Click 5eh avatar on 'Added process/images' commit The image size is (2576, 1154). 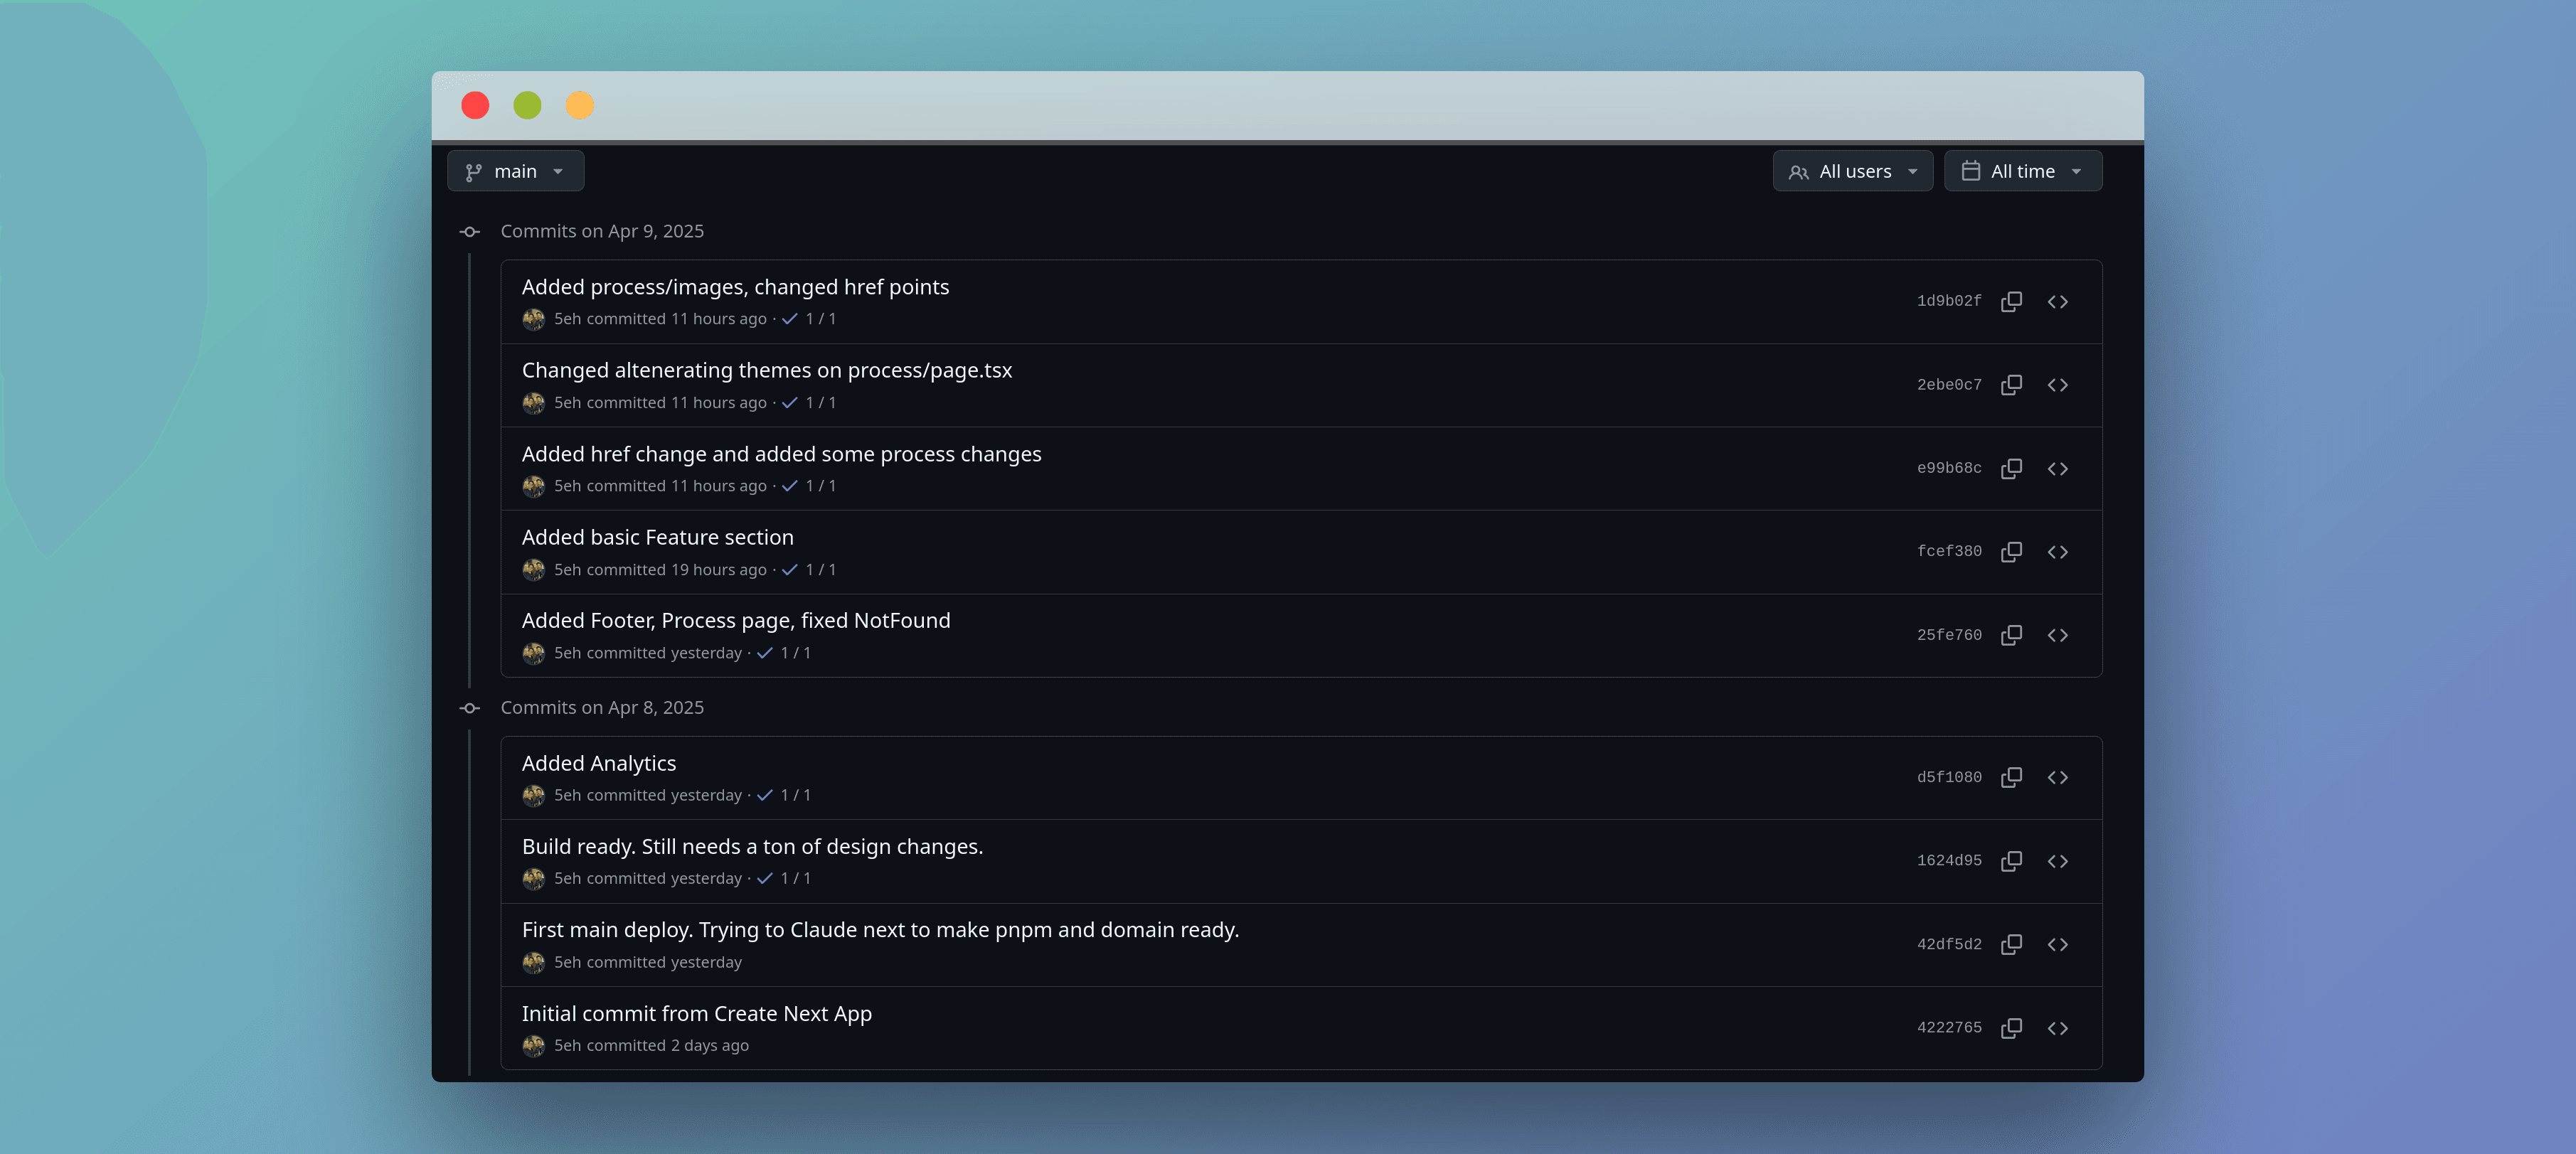534,319
